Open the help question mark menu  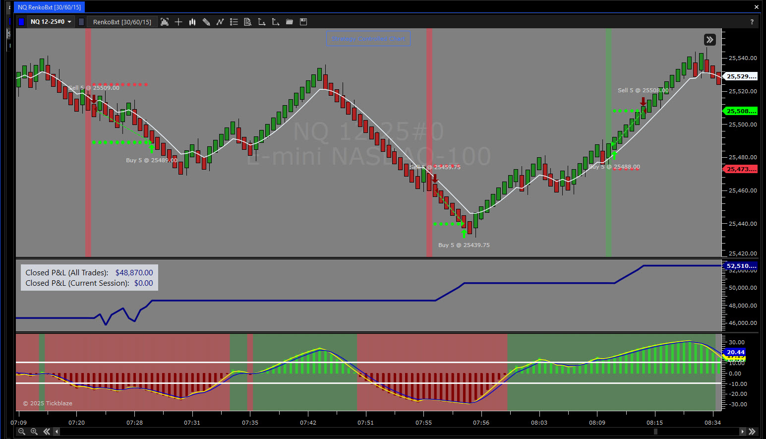point(752,22)
